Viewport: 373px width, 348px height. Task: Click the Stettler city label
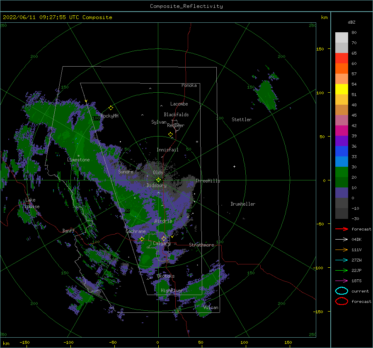[x=242, y=120]
